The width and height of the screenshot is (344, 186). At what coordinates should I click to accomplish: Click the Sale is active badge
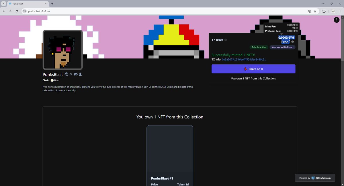(259, 47)
